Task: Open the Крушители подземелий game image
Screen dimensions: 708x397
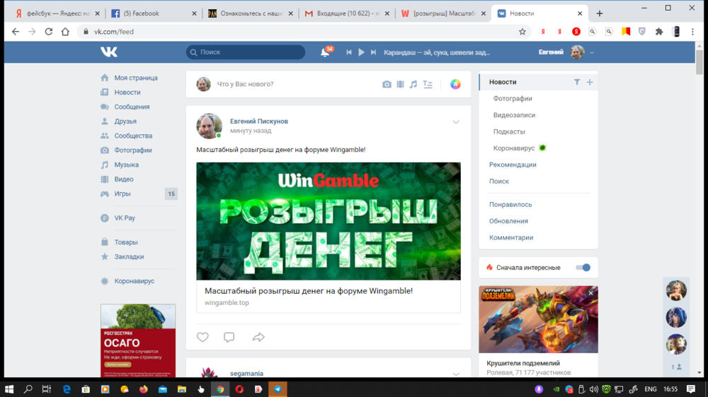Action: (x=538, y=319)
